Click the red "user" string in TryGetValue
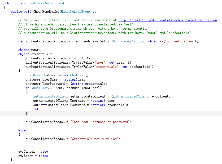The height and width of the screenshot is (164, 222). pos(100,63)
